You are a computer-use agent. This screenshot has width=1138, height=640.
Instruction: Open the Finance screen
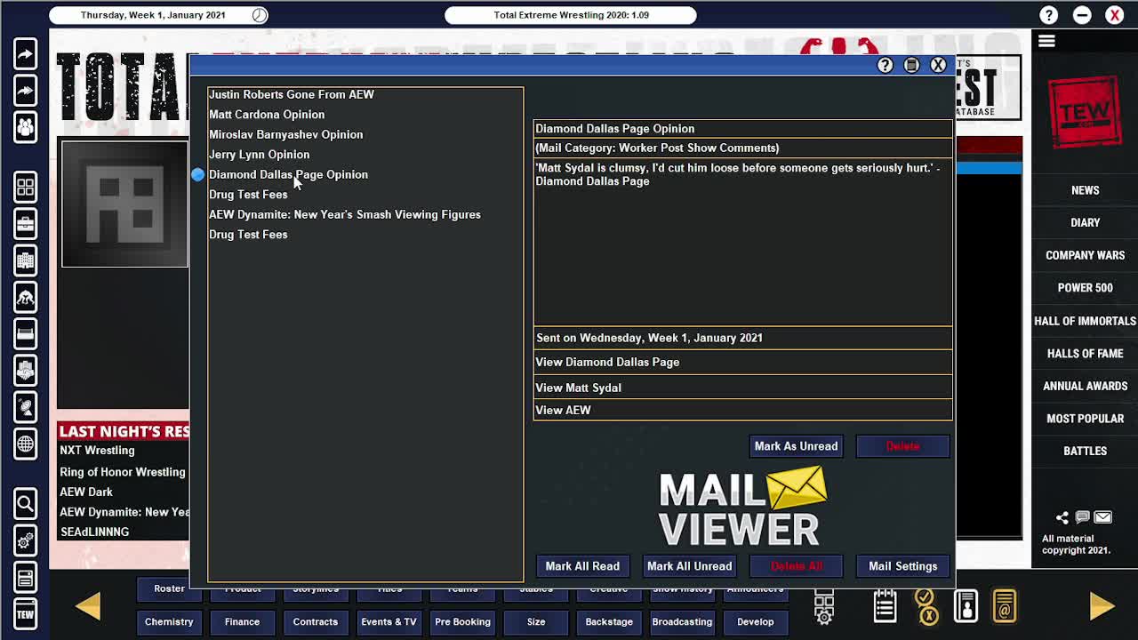pyautogui.click(x=242, y=622)
